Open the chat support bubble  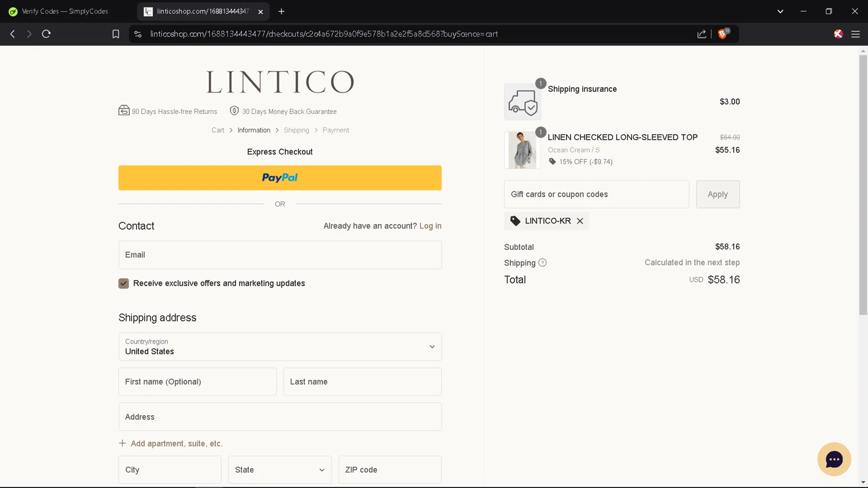tap(834, 460)
